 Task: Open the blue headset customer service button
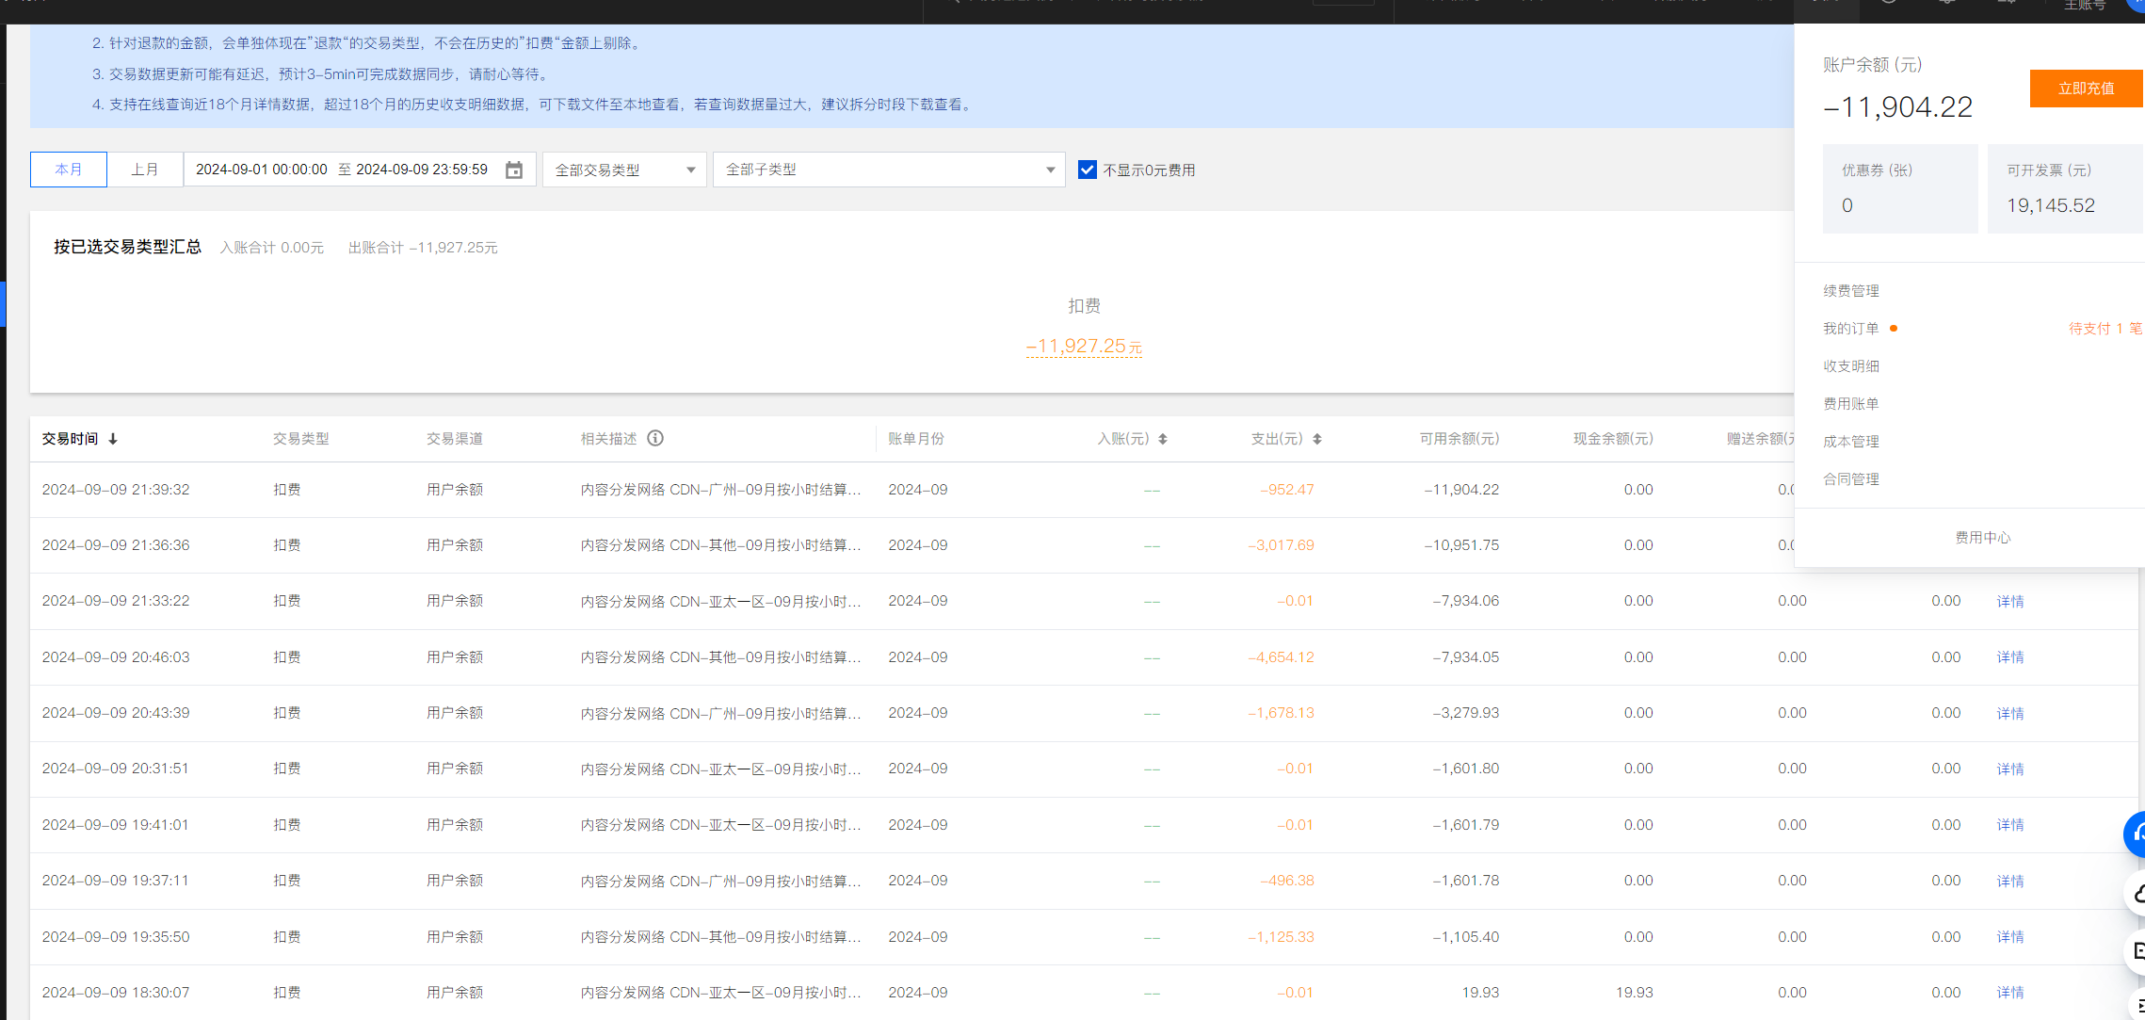pyautogui.click(x=2135, y=834)
